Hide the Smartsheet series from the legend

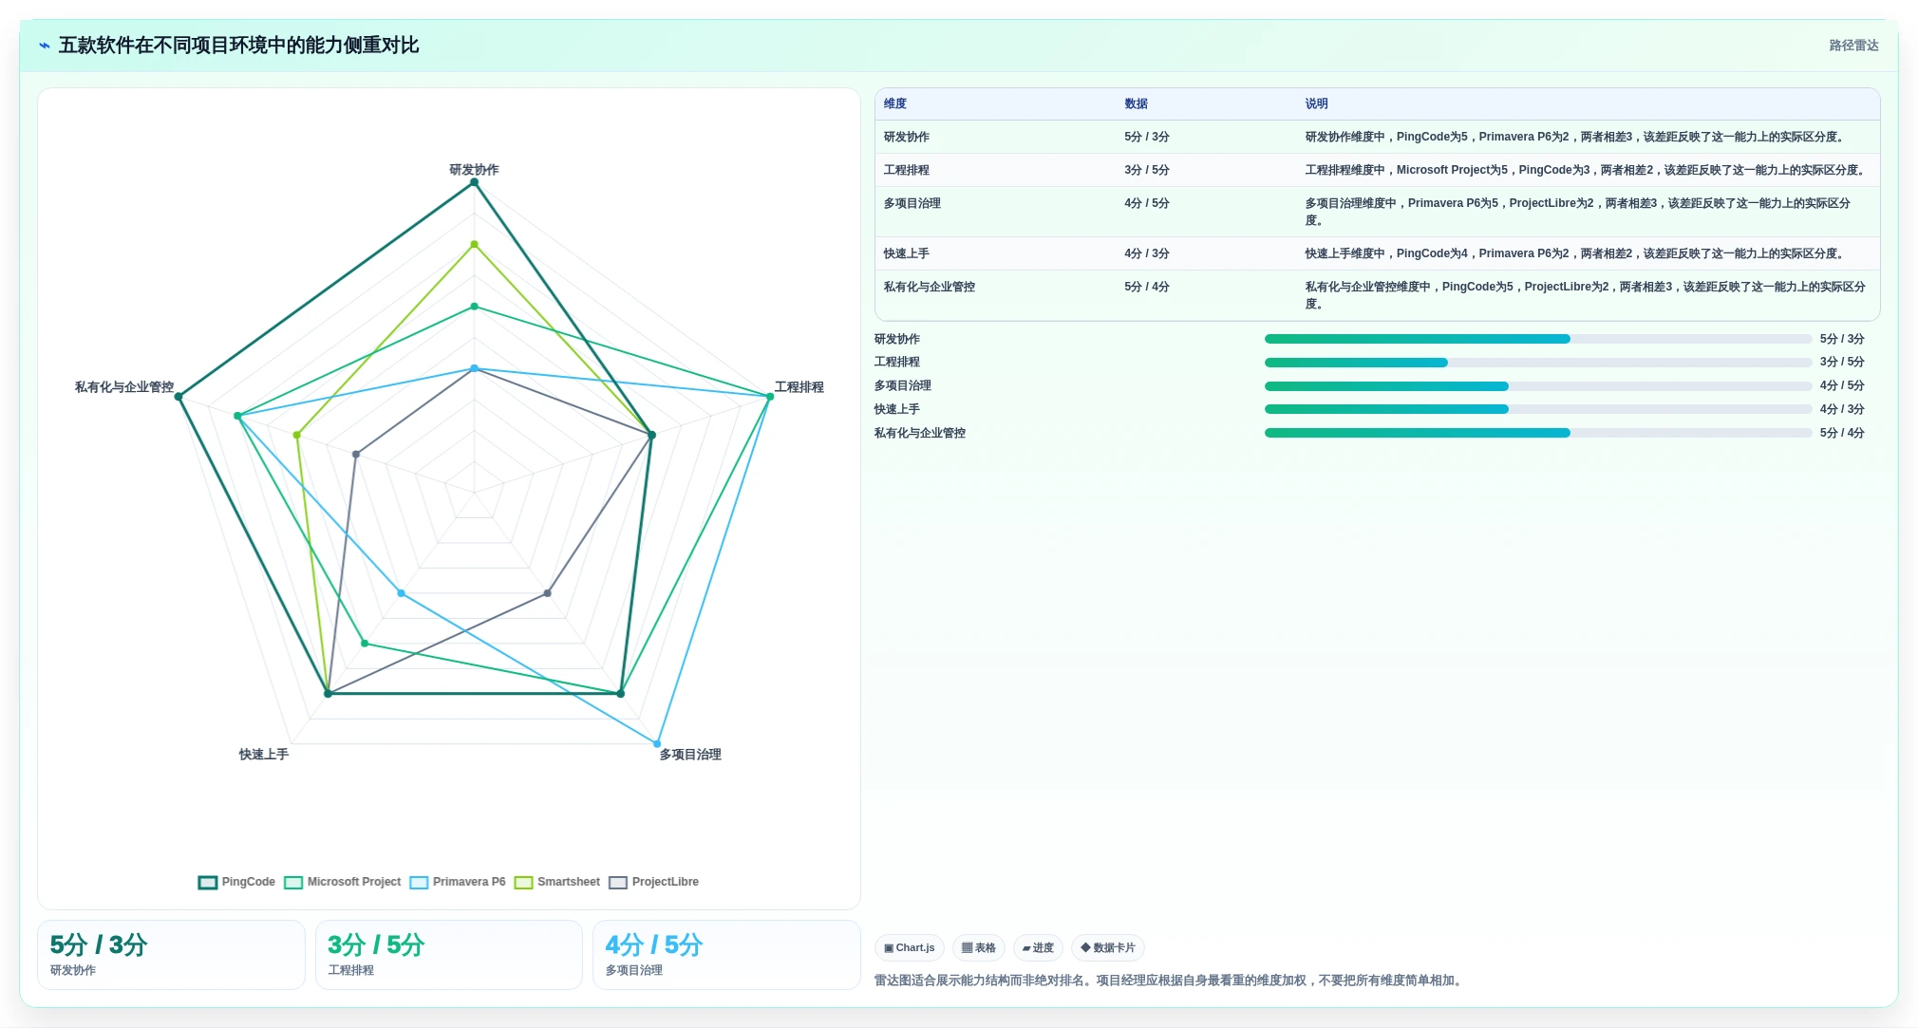pos(557,882)
